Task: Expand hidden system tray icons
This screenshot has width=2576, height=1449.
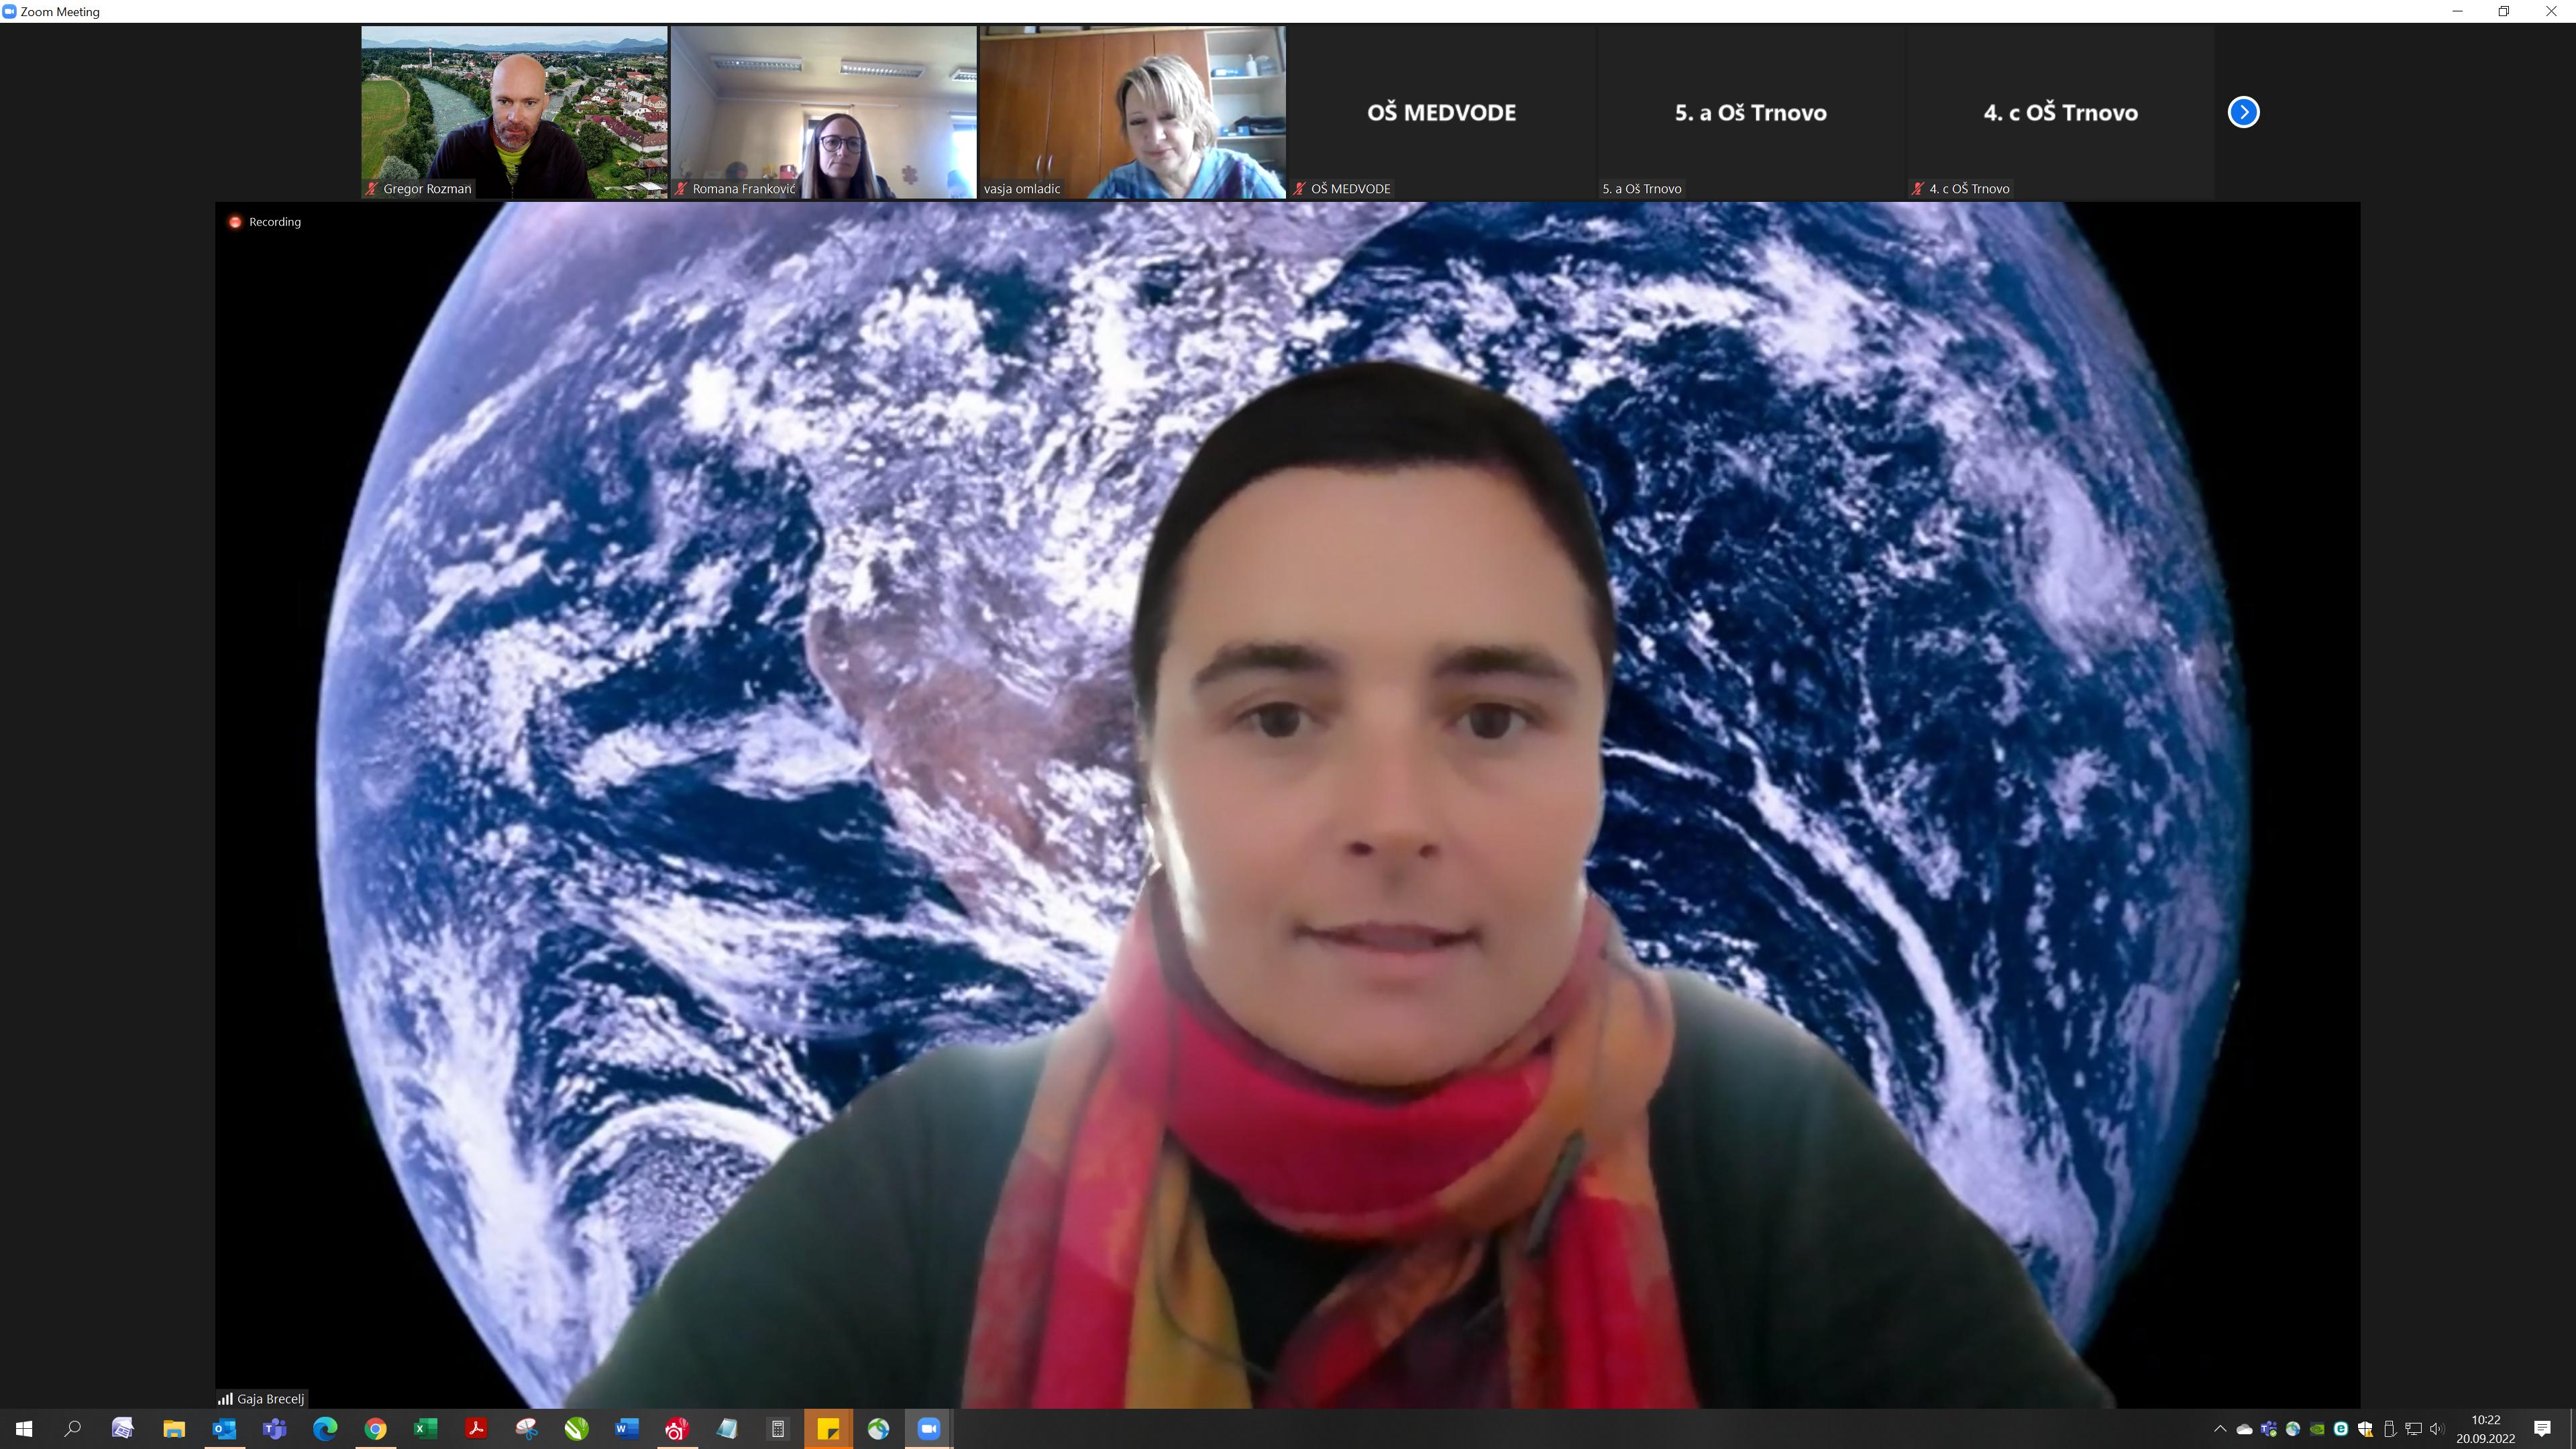Action: [2220, 1429]
